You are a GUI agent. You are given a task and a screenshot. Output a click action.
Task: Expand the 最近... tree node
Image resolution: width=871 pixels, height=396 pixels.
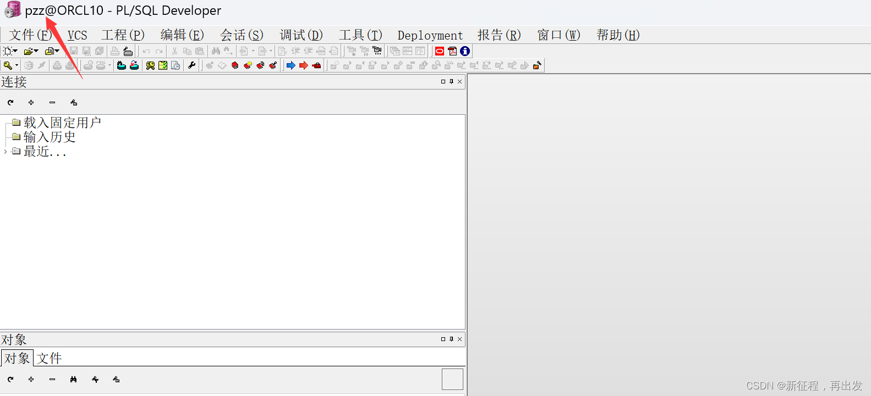coord(6,152)
